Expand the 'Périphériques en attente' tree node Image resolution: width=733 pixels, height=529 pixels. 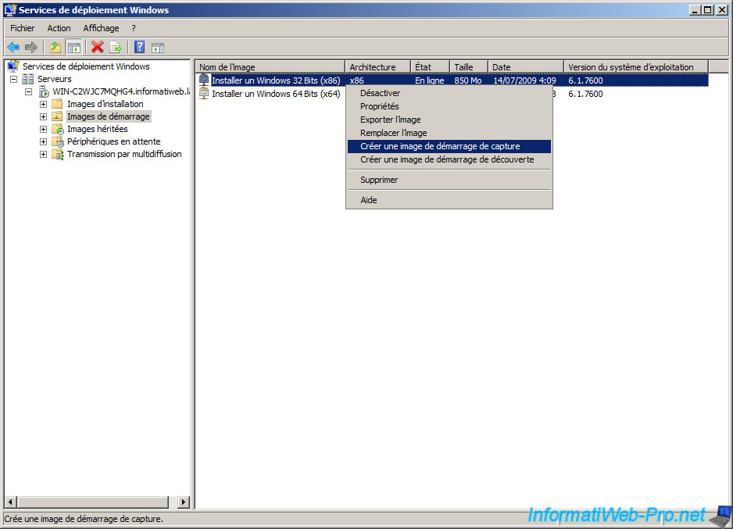coord(43,141)
